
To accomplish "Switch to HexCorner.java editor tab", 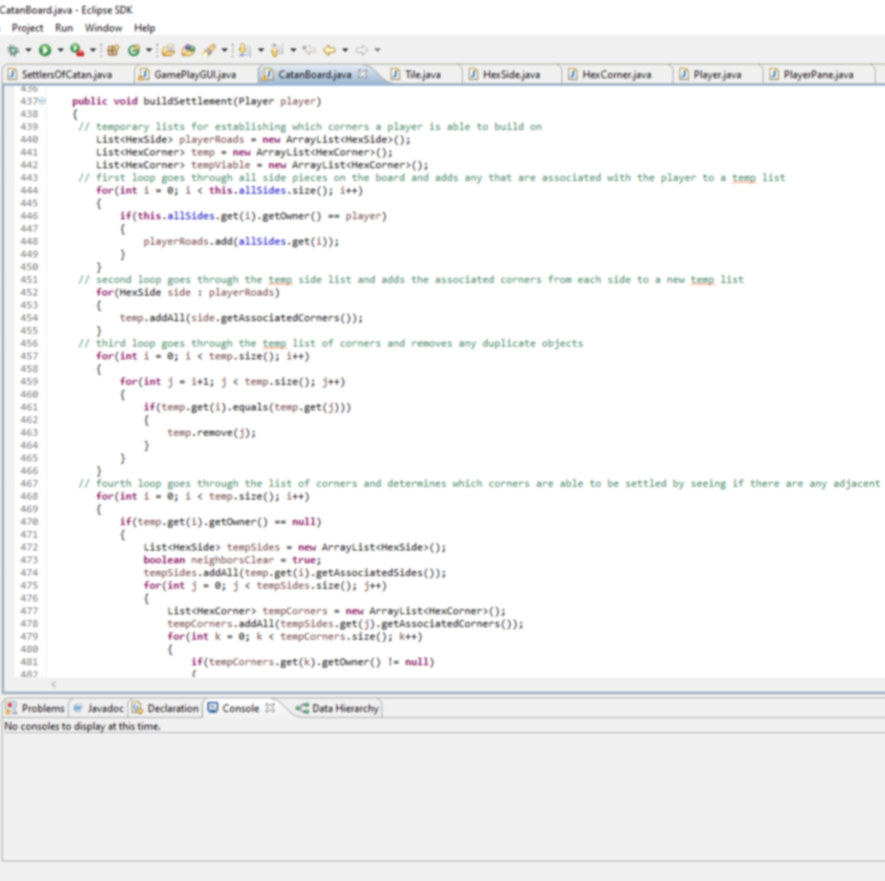I will [x=617, y=75].
